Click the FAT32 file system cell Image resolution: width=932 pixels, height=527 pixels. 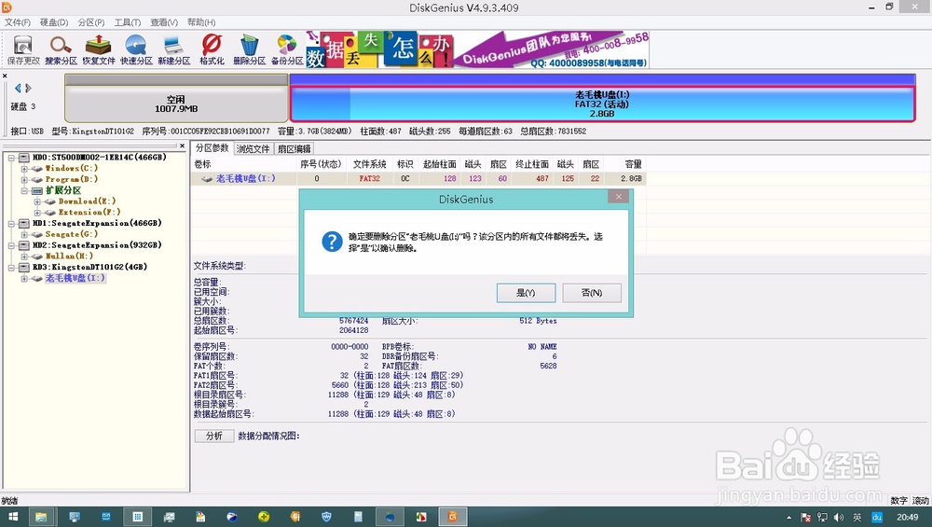click(370, 178)
